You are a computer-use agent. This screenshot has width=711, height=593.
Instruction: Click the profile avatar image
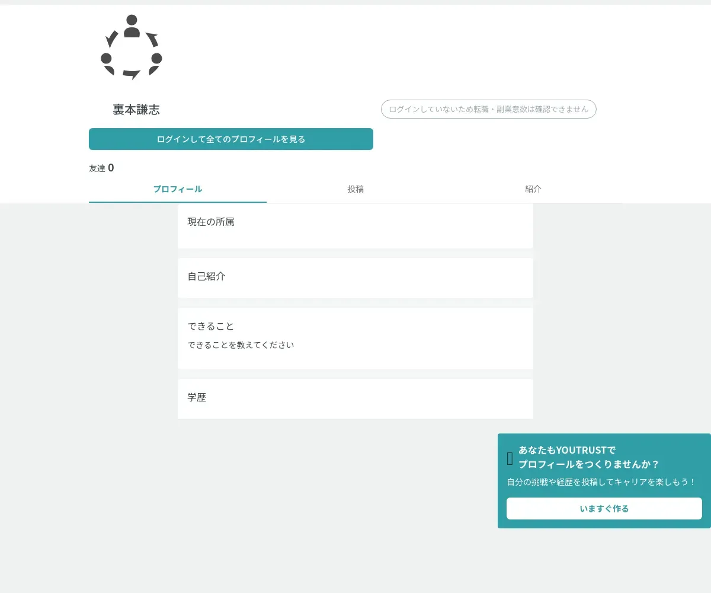[x=132, y=47]
